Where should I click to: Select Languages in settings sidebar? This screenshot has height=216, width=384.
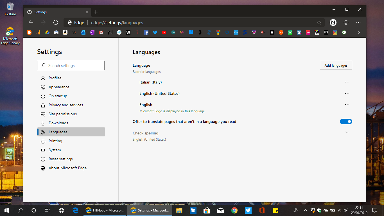coord(71,132)
